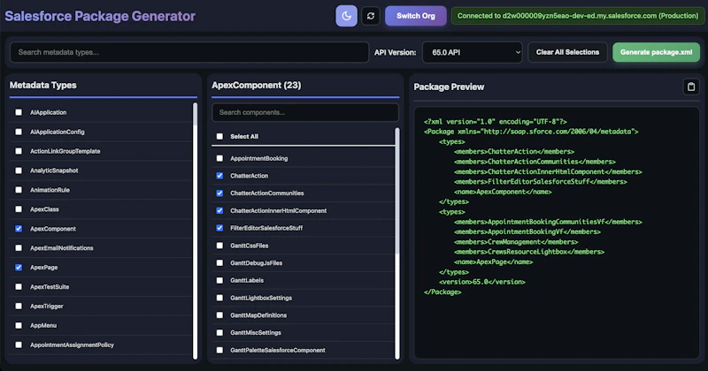This screenshot has height=371, width=708.
Task: Check the GanttDebugJsFiles component
Action: point(219,263)
